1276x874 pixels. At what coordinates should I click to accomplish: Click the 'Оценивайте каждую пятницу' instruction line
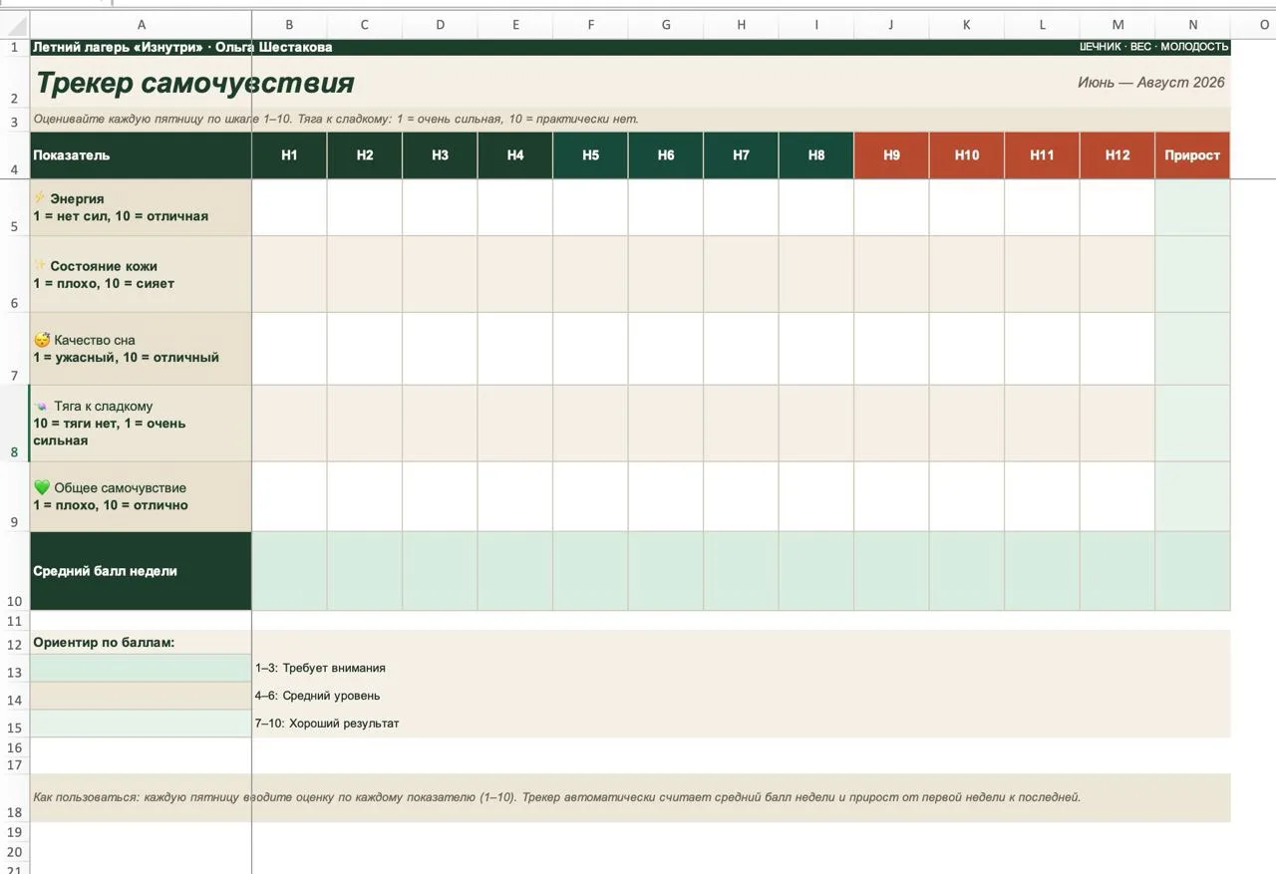[x=336, y=119]
